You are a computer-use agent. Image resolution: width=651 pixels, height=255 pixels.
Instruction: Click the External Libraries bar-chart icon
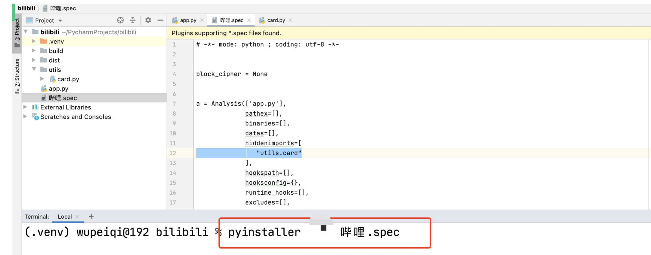(x=35, y=107)
